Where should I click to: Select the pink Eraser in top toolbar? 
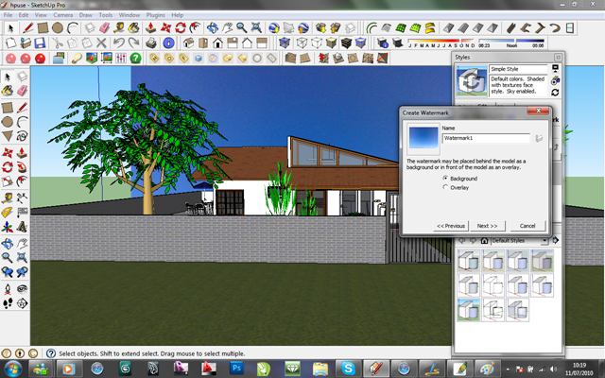[x=105, y=27]
